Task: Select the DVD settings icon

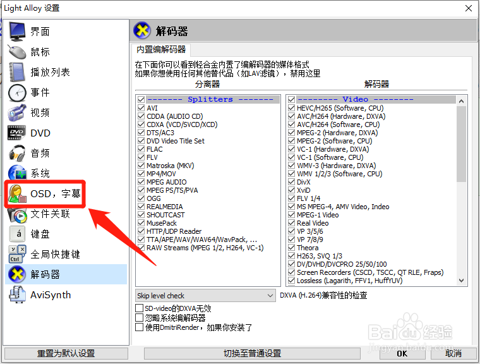Action: (17, 133)
